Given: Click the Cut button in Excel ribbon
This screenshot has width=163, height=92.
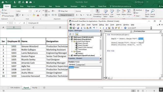Looking at the screenshot, I should (4, 10).
